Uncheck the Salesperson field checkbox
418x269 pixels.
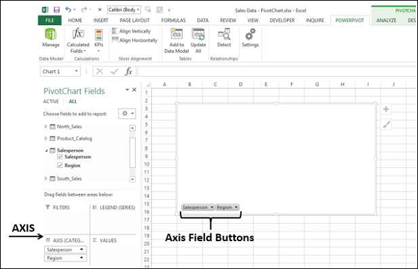(60, 157)
